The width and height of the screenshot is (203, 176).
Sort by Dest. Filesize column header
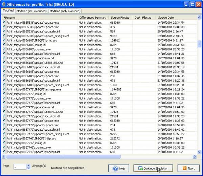pyautogui.click(x=144, y=18)
